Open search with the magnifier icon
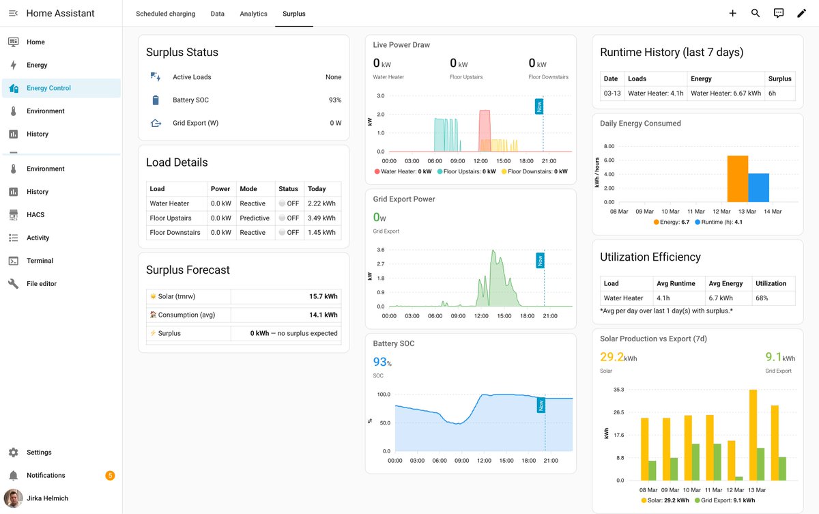 click(756, 13)
